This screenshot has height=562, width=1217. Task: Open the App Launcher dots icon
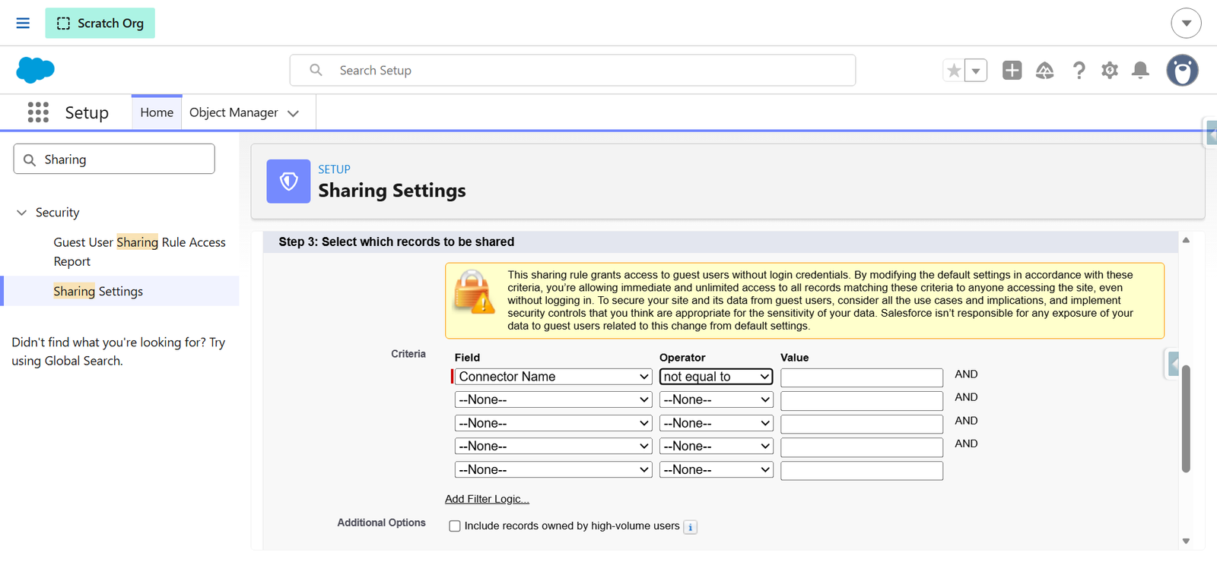38,112
